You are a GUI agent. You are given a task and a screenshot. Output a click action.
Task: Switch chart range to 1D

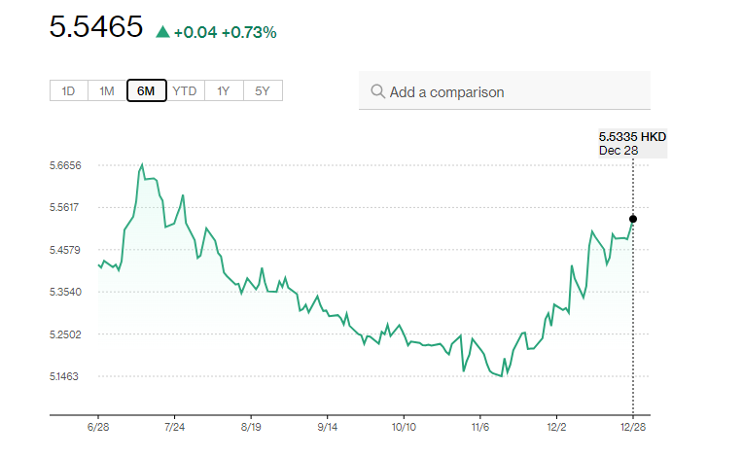pyautogui.click(x=68, y=91)
